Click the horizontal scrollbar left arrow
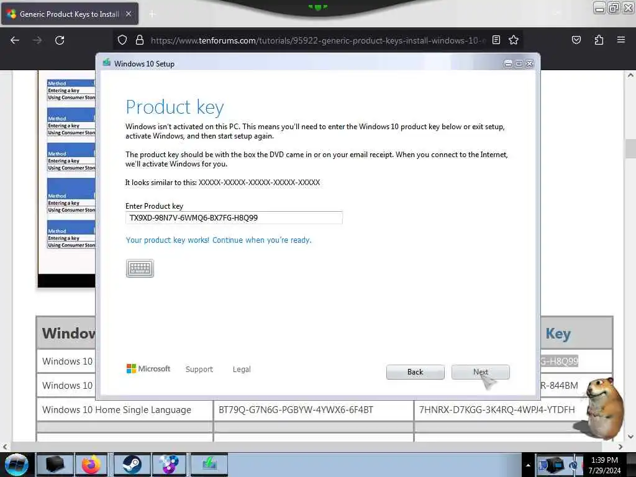This screenshot has height=477, width=636. 4,447
